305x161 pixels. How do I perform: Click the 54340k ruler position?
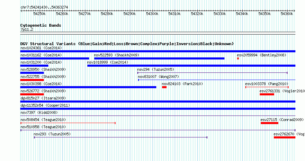pyautogui.click(x=242, y=14)
